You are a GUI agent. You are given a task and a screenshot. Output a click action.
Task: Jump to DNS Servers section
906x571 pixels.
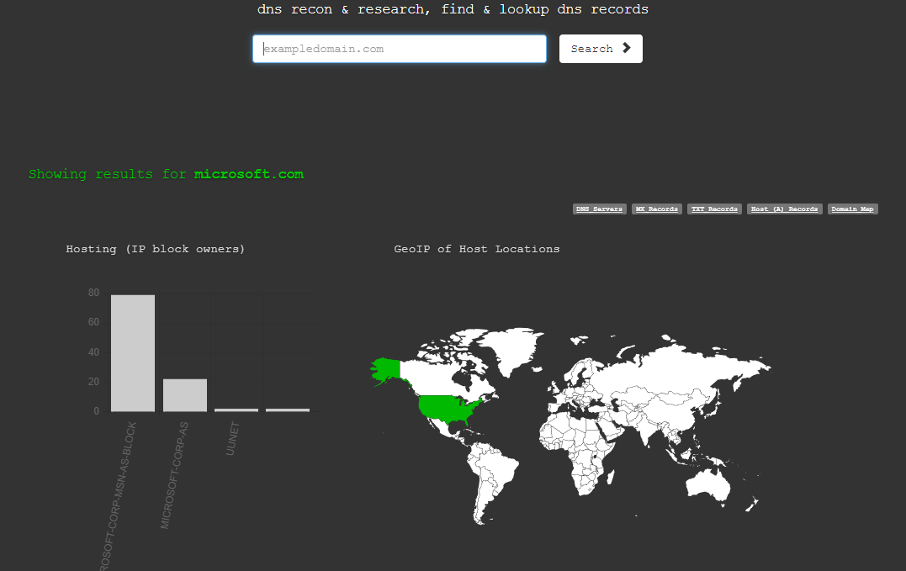click(599, 209)
